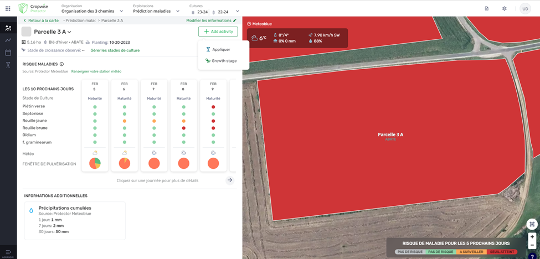Click the Add activity button
Screen dimensions: 540x259
coord(218,32)
